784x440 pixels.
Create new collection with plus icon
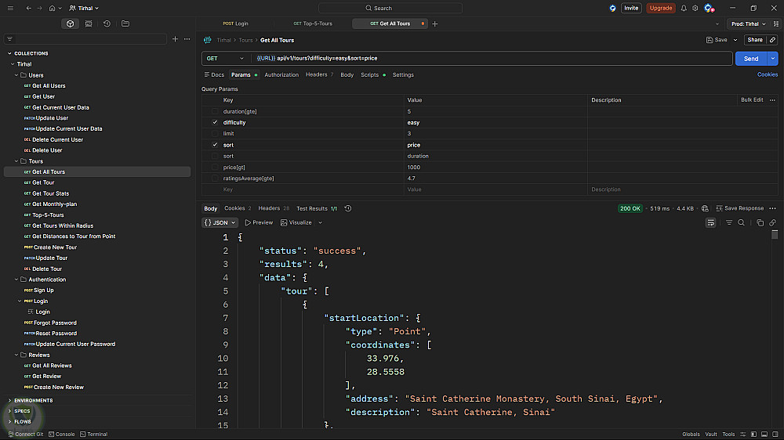175,38
